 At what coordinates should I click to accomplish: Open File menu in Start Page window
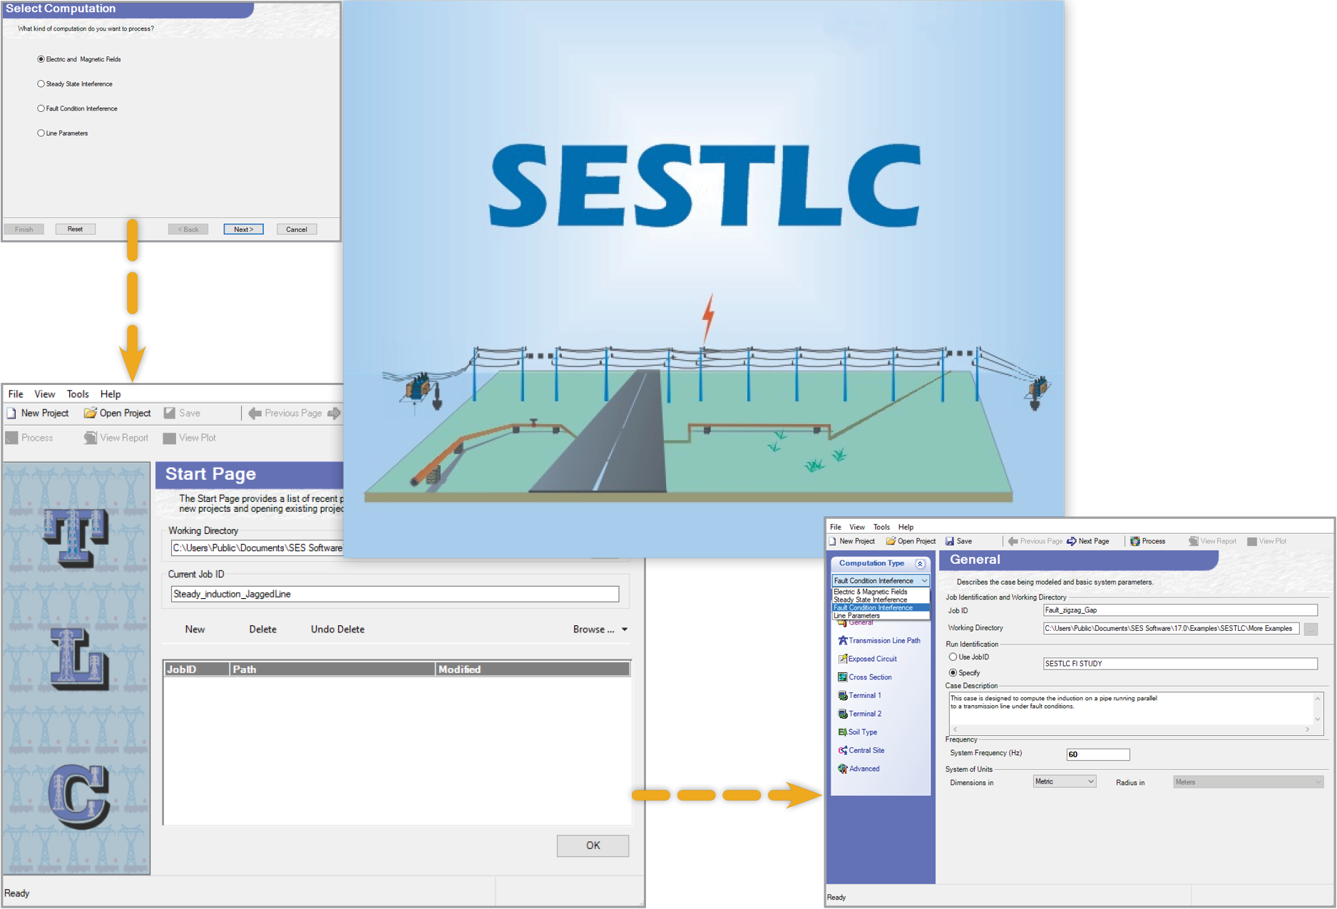(x=16, y=394)
